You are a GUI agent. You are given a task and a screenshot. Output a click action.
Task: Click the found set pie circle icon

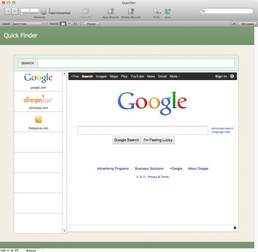pos(44,11)
